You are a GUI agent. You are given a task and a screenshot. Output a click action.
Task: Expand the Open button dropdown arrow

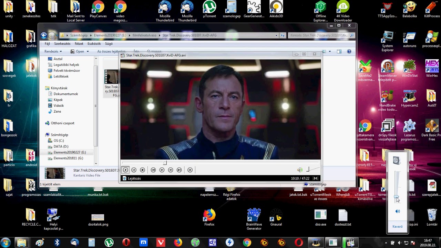pyautogui.click(x=88, y=51)
